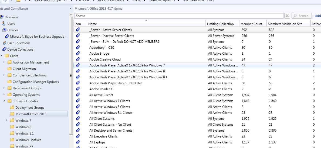The image size is (321, 148).
Task: Click the collection icon beside All Executive Clients
Action: (78, 136)
